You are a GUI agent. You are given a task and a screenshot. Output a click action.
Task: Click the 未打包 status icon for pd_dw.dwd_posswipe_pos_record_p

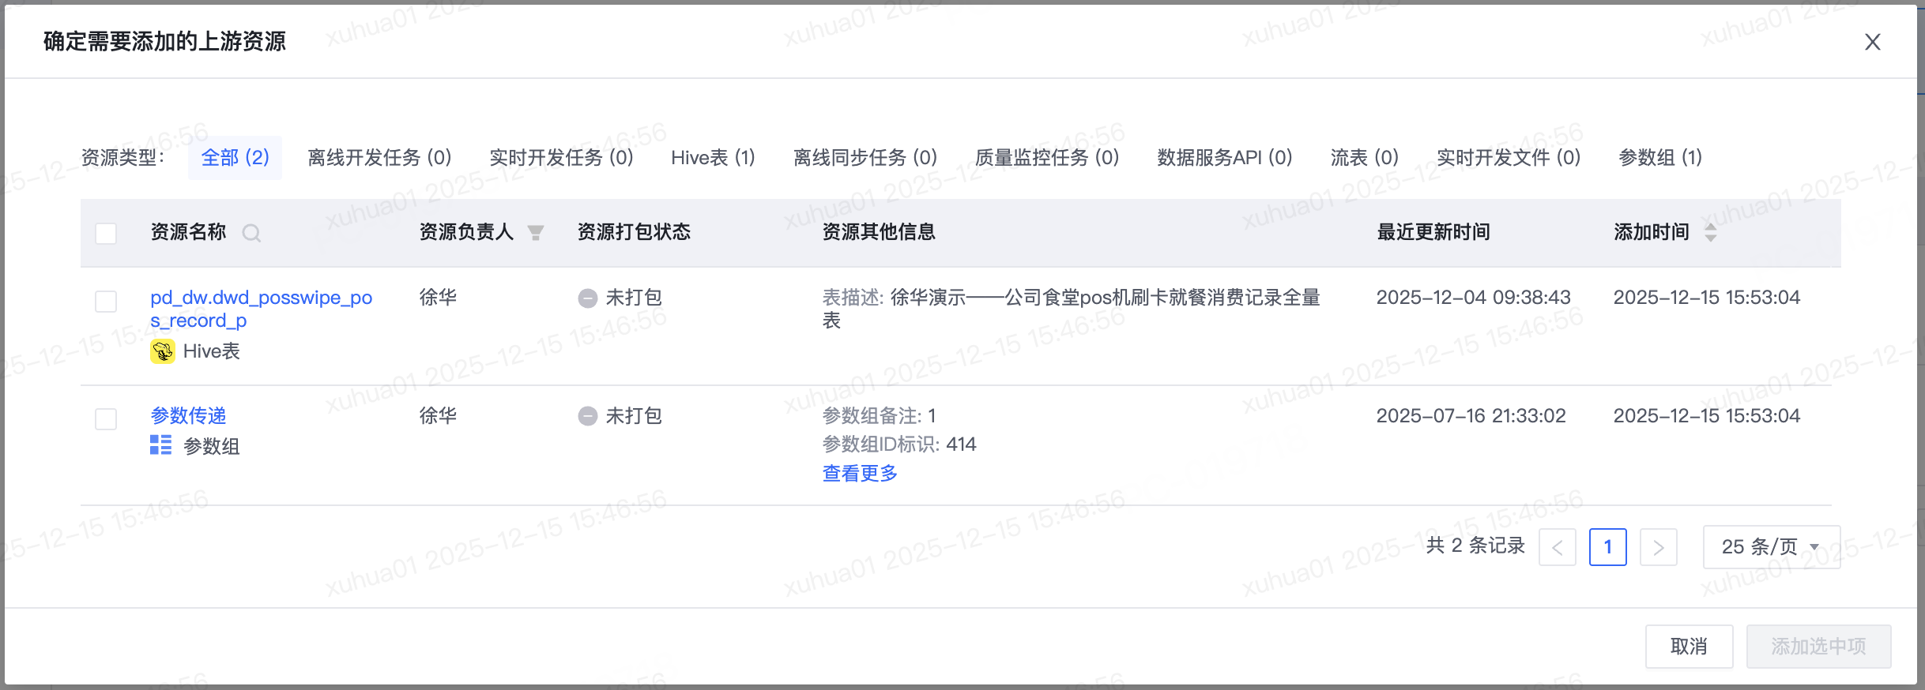click(x=587, y=298)
